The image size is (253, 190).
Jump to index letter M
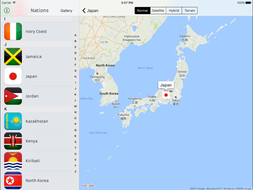75,106
